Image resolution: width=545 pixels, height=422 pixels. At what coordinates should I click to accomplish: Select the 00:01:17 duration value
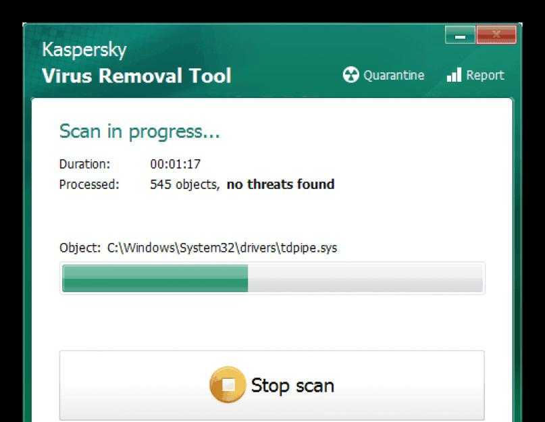(x=176, y=164)
